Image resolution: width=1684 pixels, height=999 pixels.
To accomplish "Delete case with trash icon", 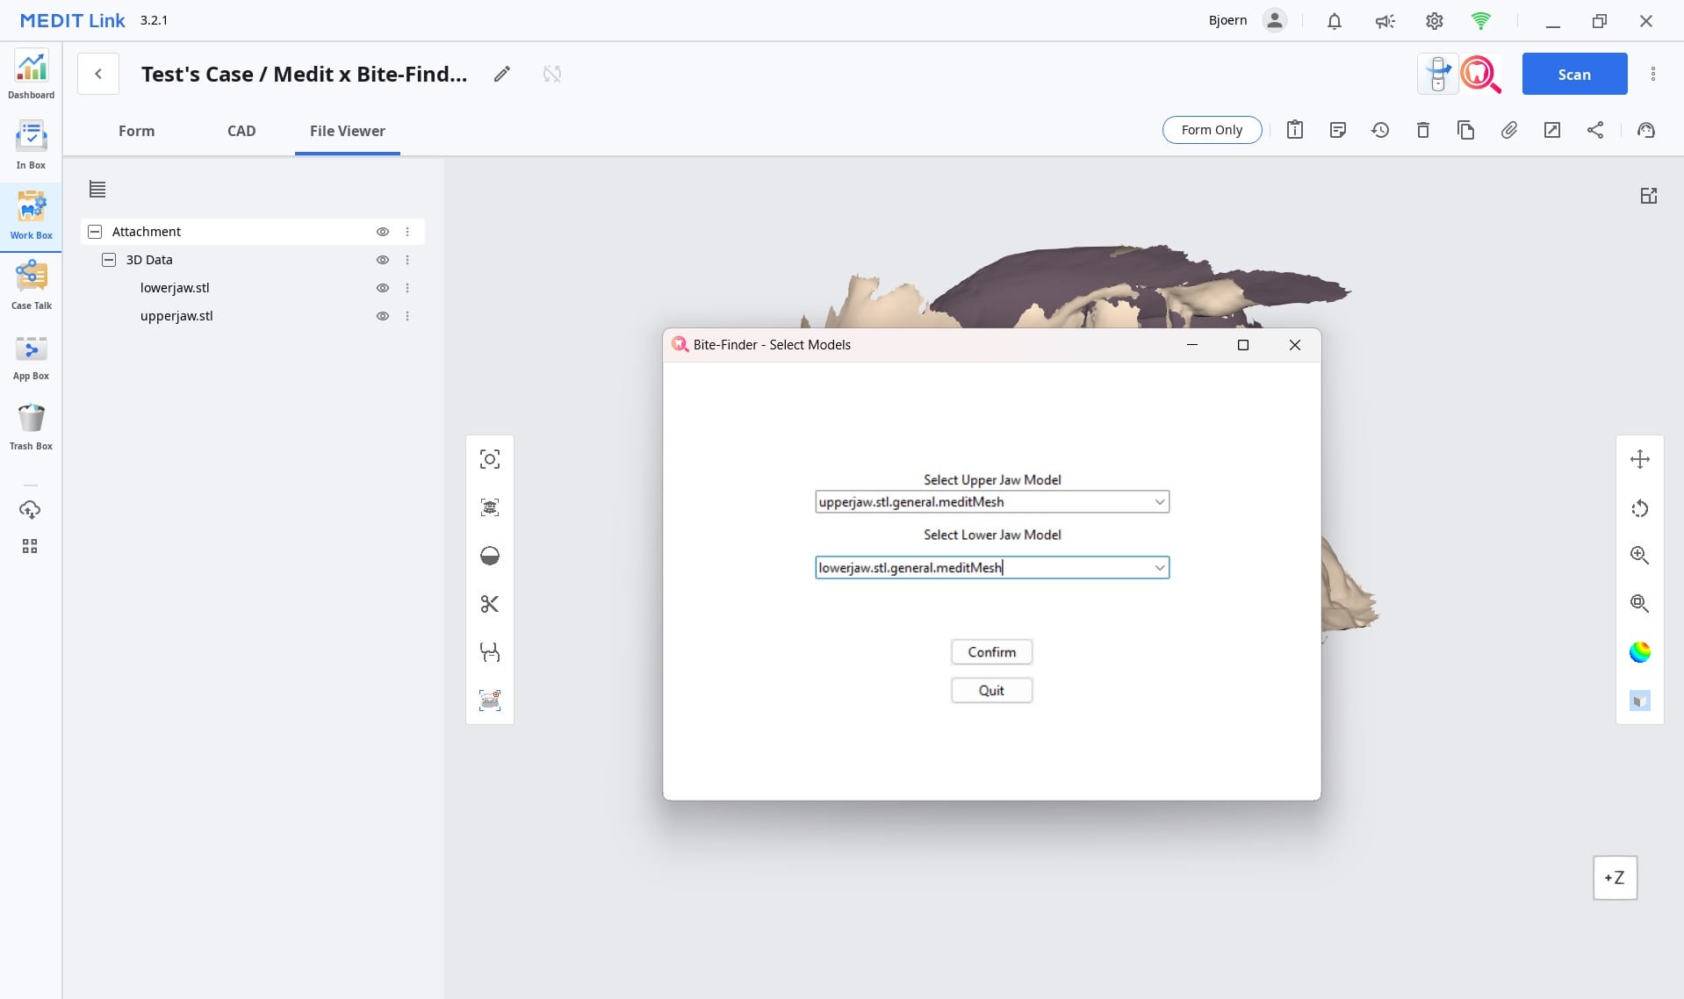I will coord(1423,130).
